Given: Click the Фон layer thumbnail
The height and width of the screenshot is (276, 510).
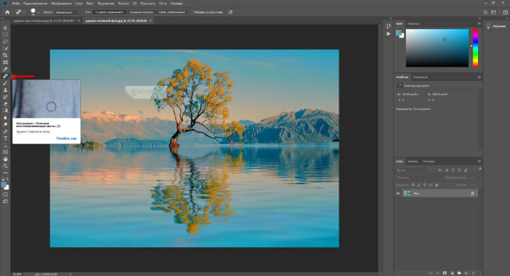Looking at the screenshot, I should click(x=408, y=194).
